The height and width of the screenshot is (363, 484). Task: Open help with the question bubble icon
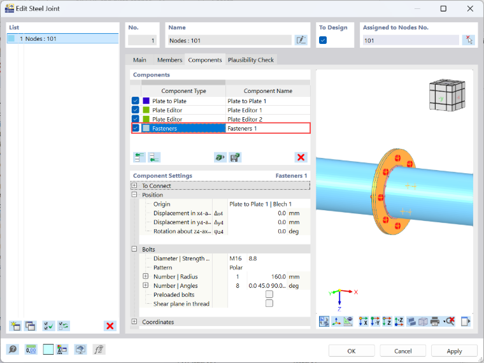pos(13,350)
